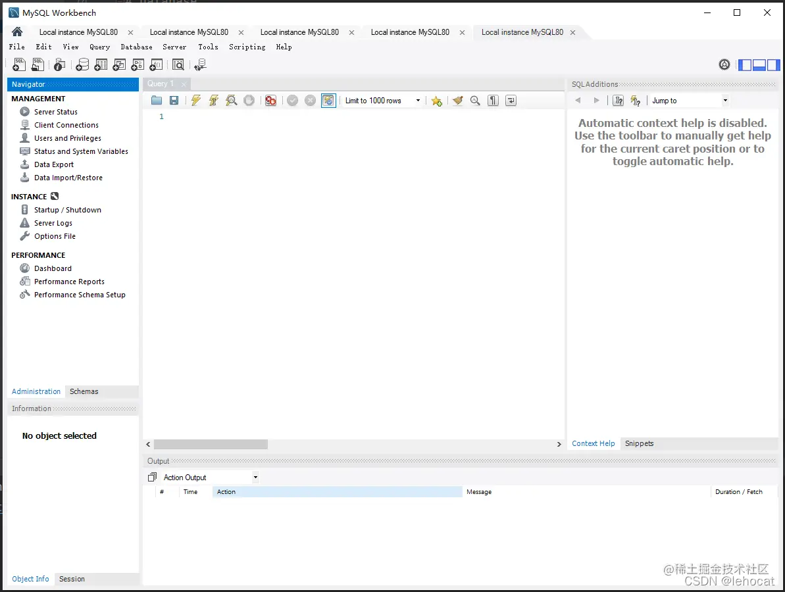Create a new SQL tab icon
Image resolution: width=785 pixels, height=592 pixels.
19,64
